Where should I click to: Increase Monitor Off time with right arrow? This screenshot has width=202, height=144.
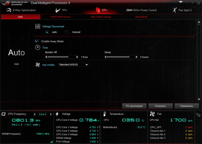pos(77,57)
